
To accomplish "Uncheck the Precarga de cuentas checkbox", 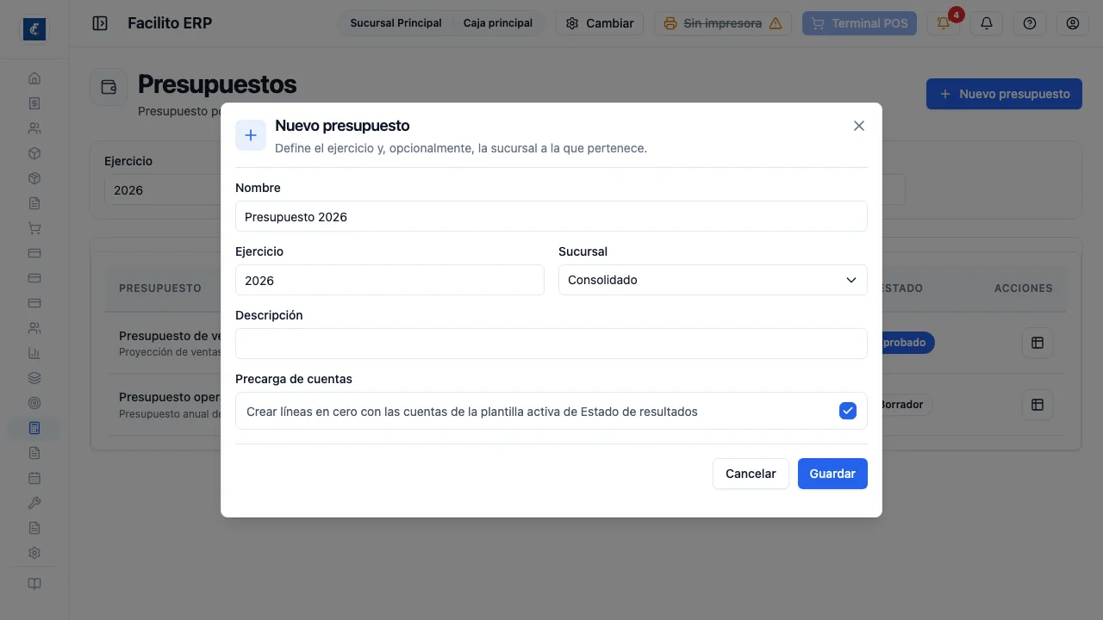I will [848, 411].
